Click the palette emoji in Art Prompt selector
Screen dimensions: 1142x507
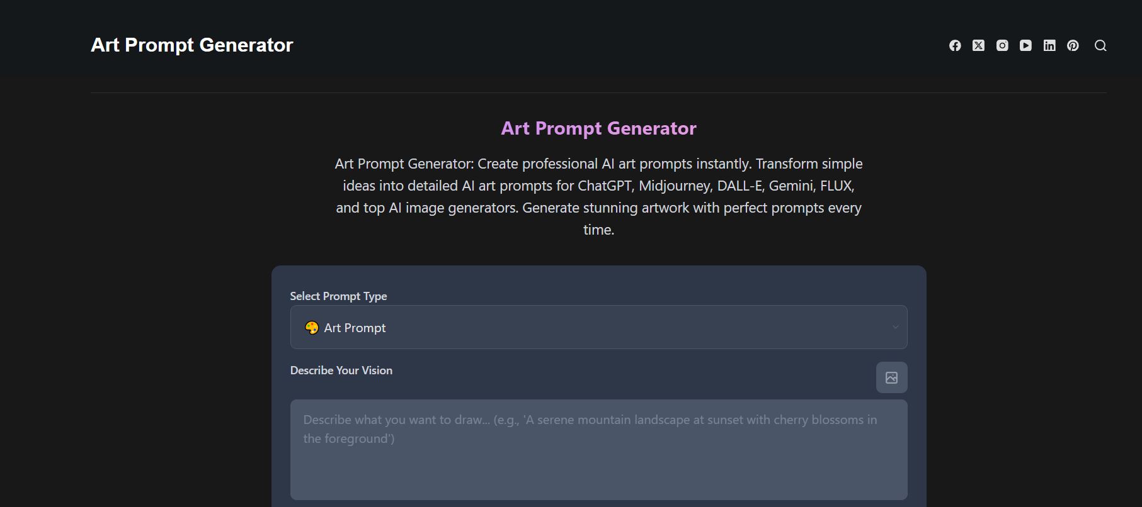tap(311, 327)
